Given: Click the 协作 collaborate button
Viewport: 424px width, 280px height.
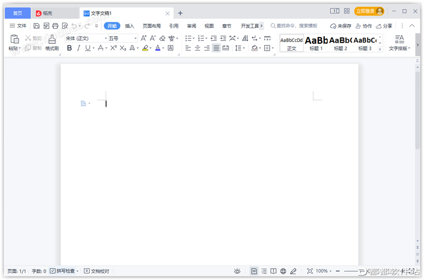Looking at the screenshot, I should click(364, 26).
